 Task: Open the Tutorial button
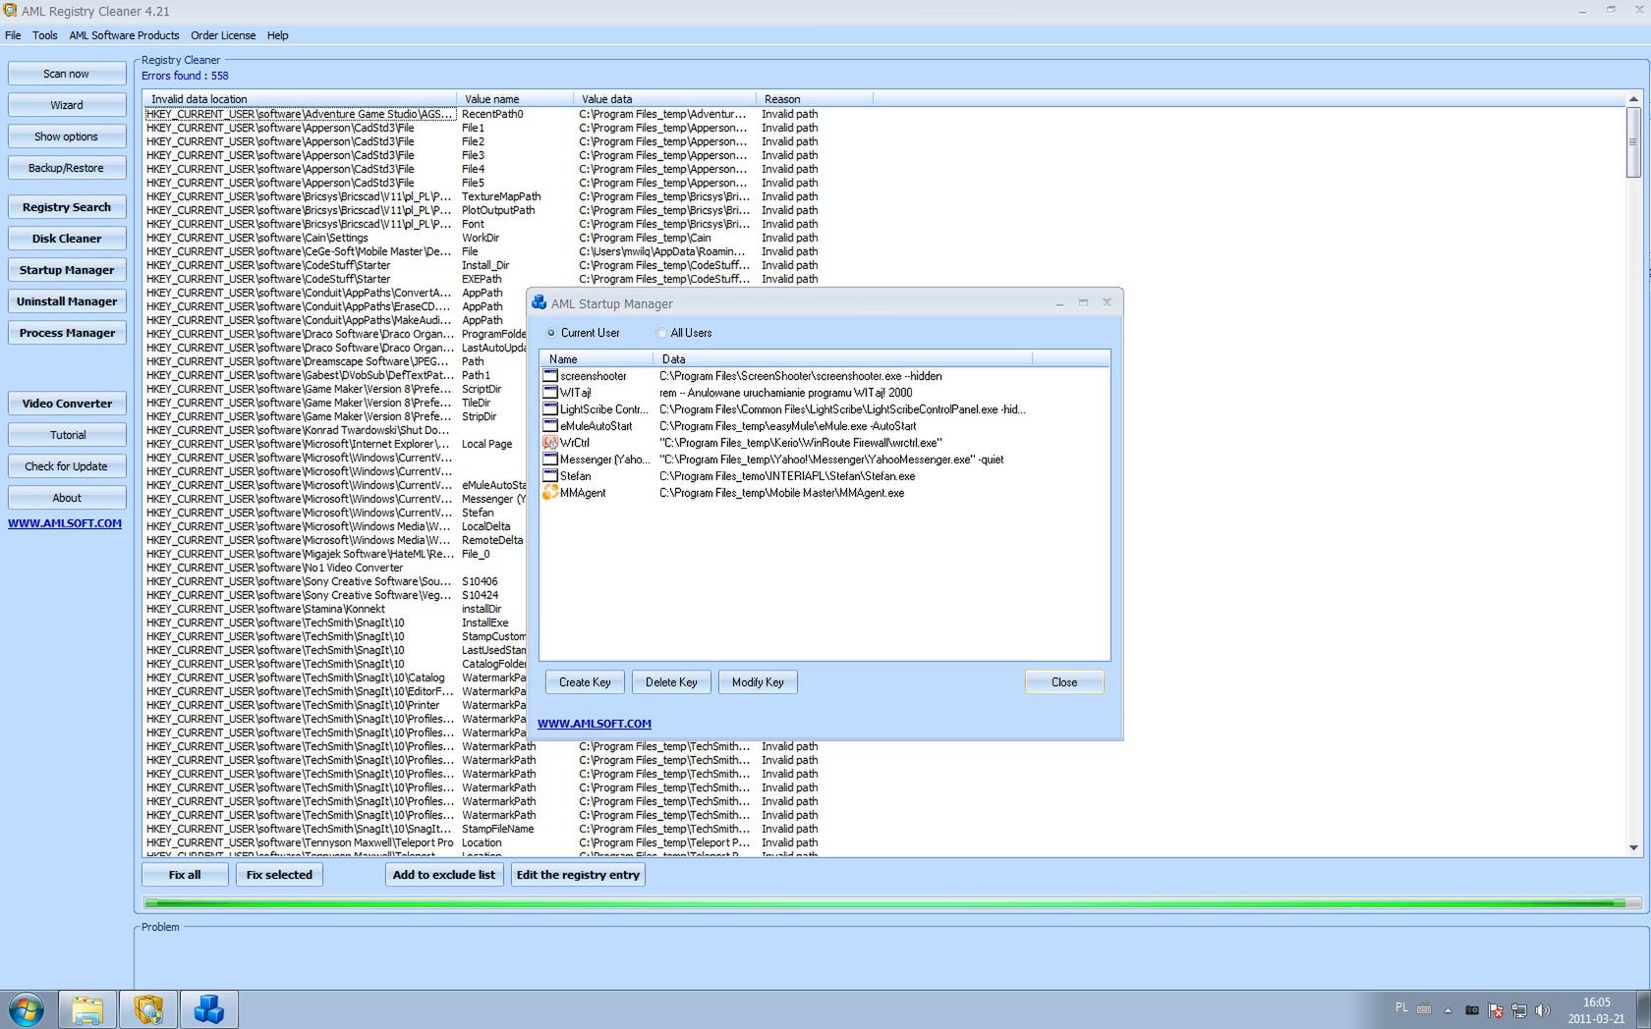(67, 435)
